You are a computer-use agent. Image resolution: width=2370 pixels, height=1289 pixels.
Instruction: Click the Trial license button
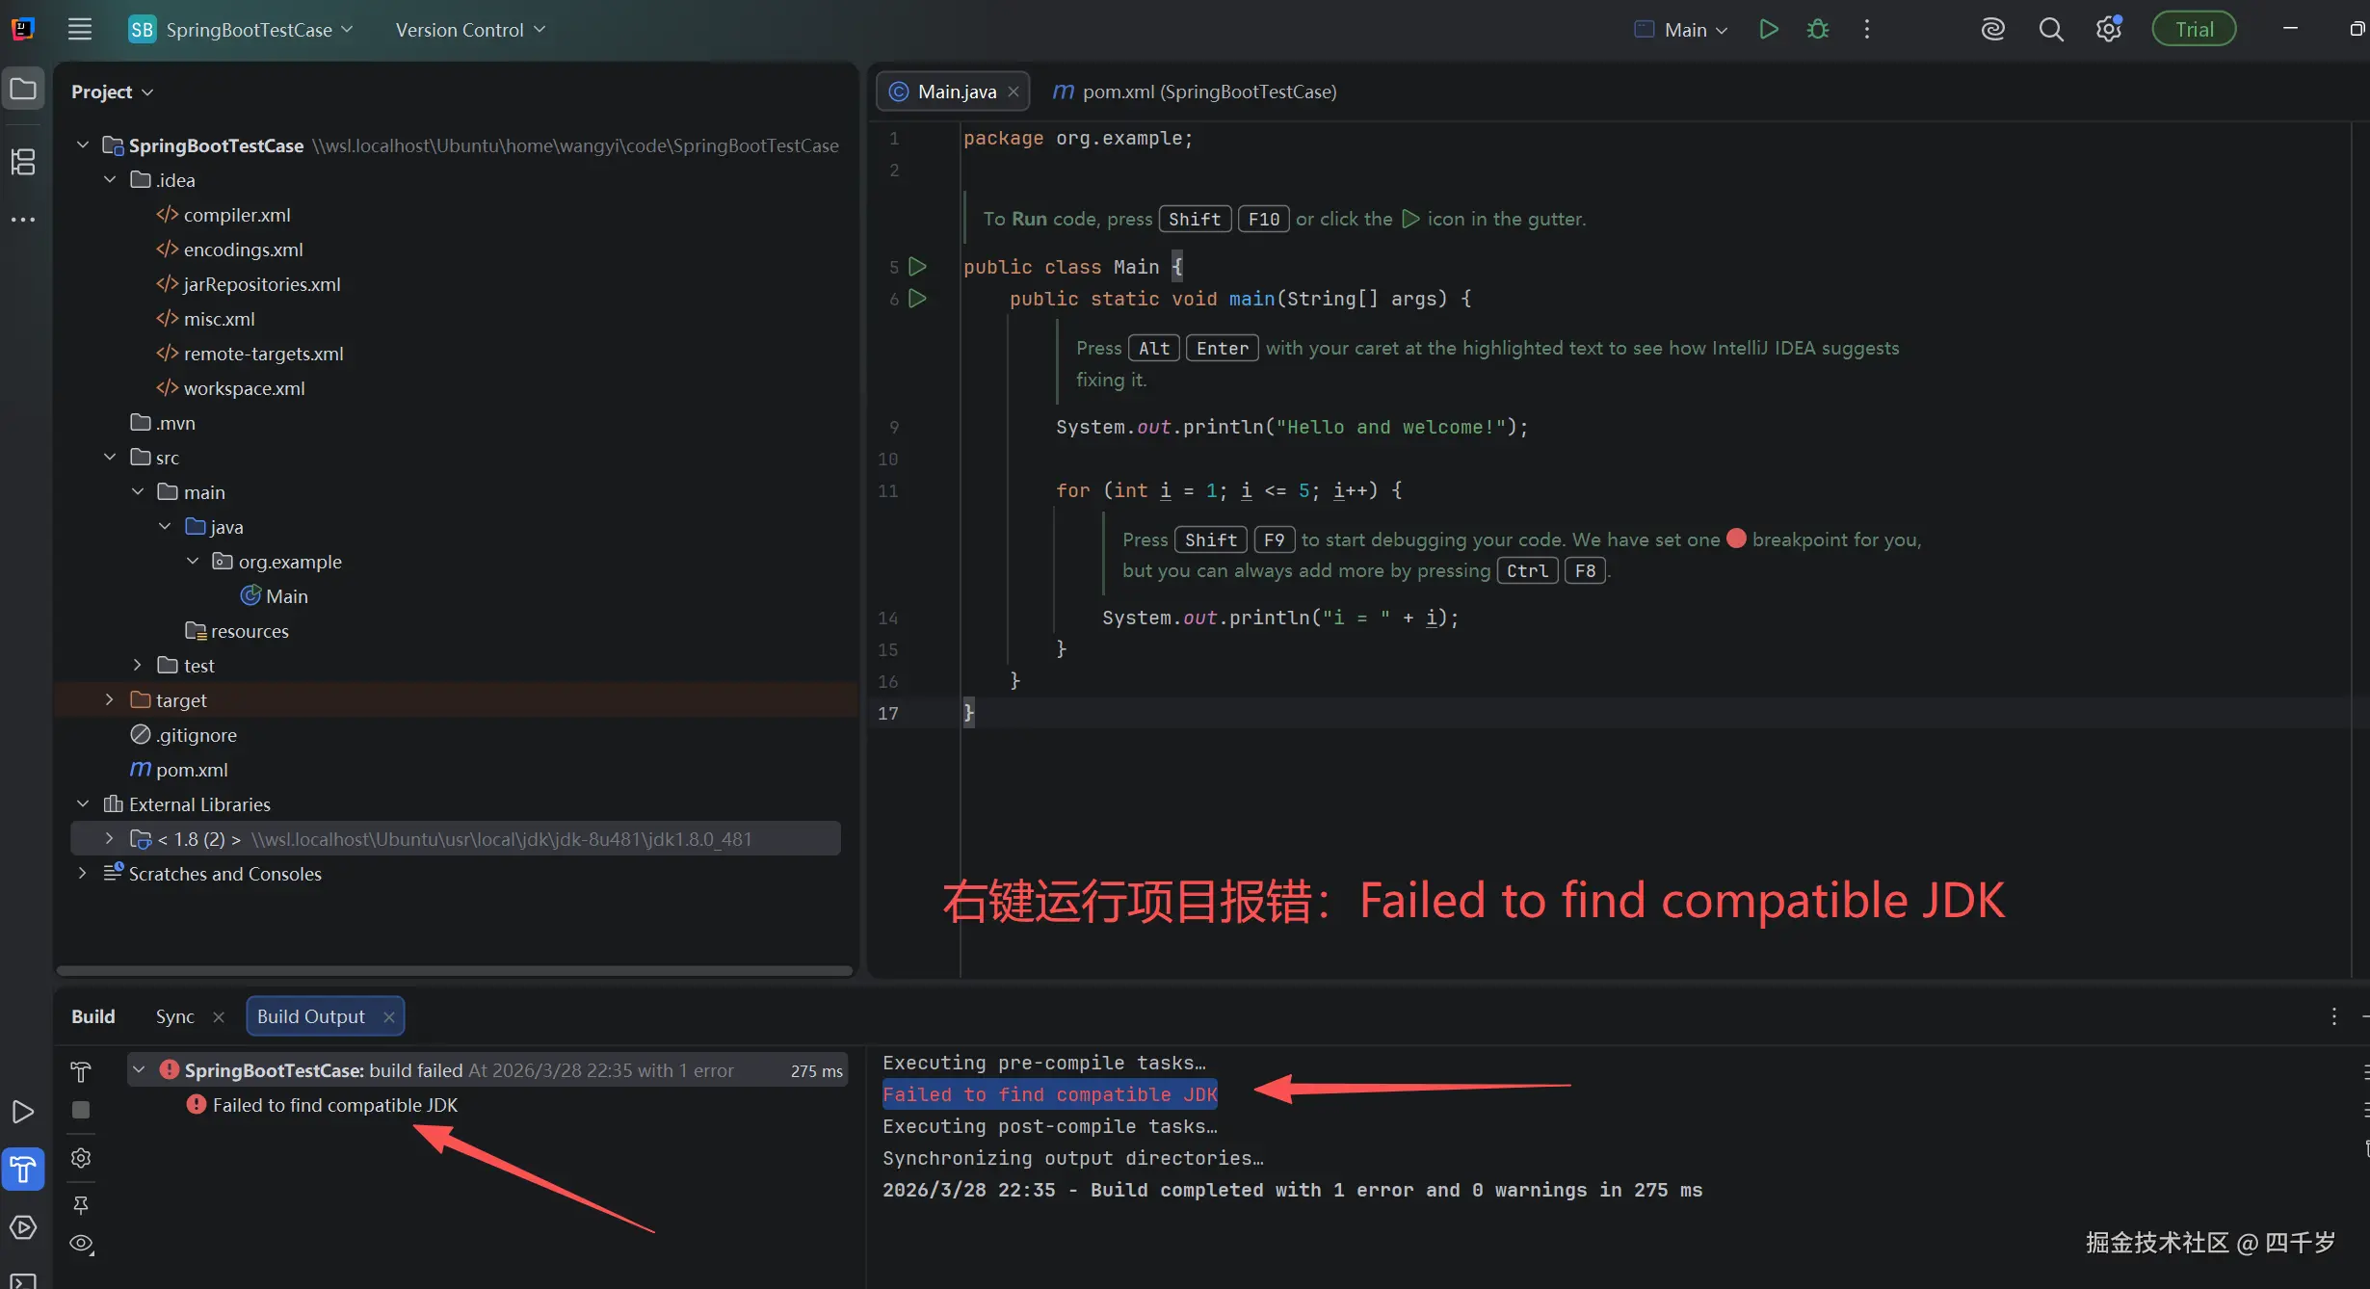2194,29
